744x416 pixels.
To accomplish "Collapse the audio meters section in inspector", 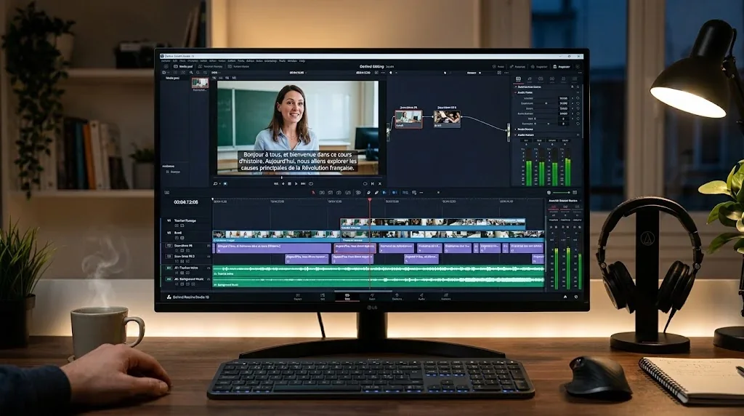I will (x=516, y=135).
